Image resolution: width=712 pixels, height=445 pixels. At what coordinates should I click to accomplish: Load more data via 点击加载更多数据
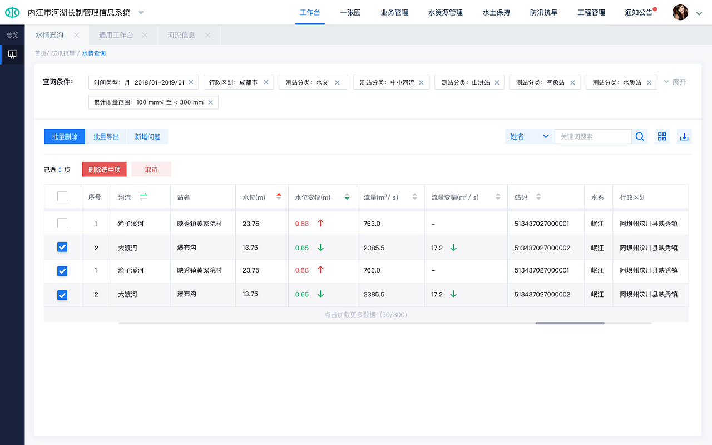[367, 314]
